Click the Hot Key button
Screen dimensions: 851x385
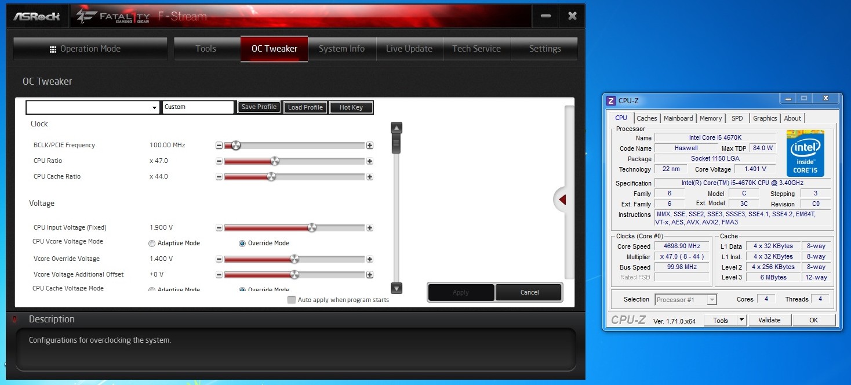pyautogui.click(x=351, y=107)
